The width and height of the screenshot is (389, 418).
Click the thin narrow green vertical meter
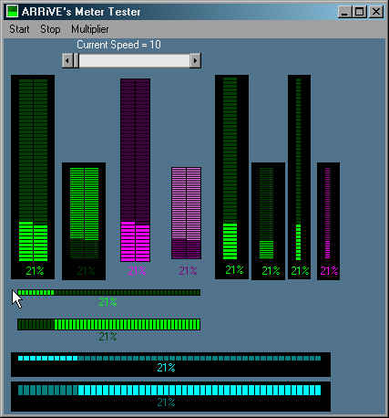coord(299,176)
